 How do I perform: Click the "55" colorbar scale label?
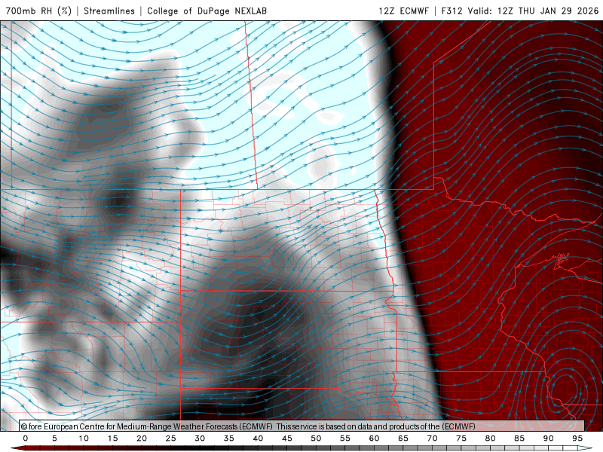(x=345, y=438)
